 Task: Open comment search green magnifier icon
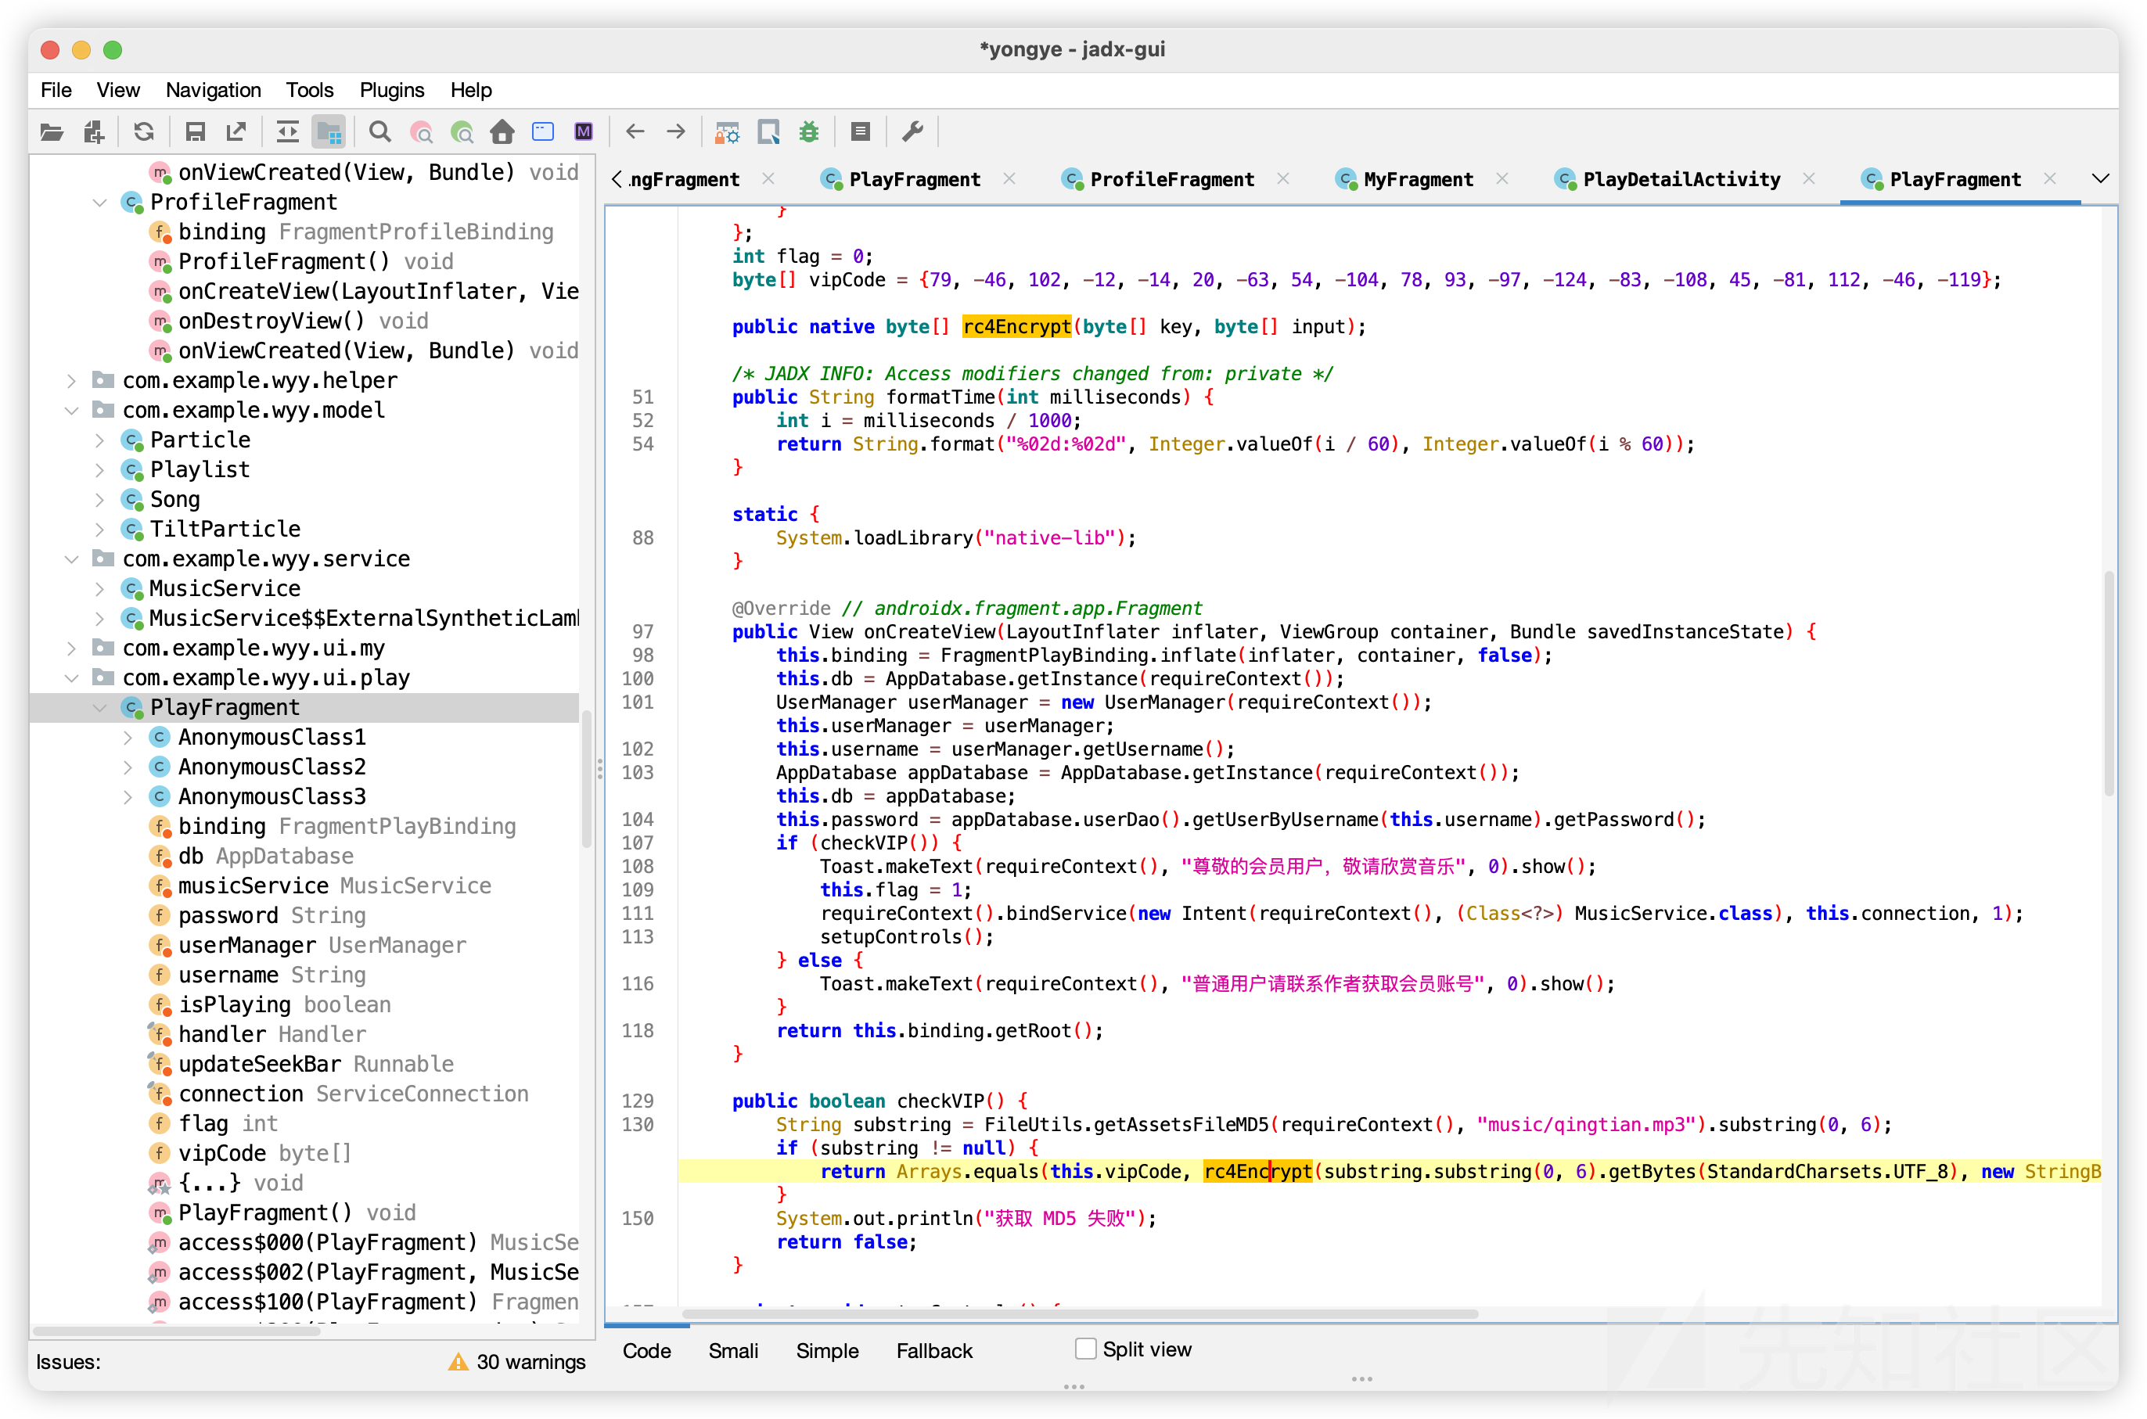click(x=462, y=132)
